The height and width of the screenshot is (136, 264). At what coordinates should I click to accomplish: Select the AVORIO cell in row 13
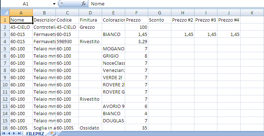[x=113, y=106]
